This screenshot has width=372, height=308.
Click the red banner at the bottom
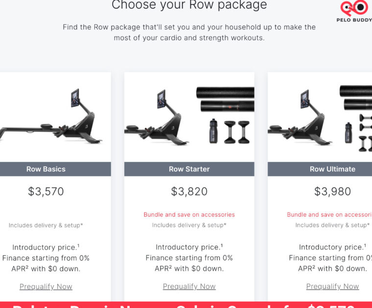[186, 305]
